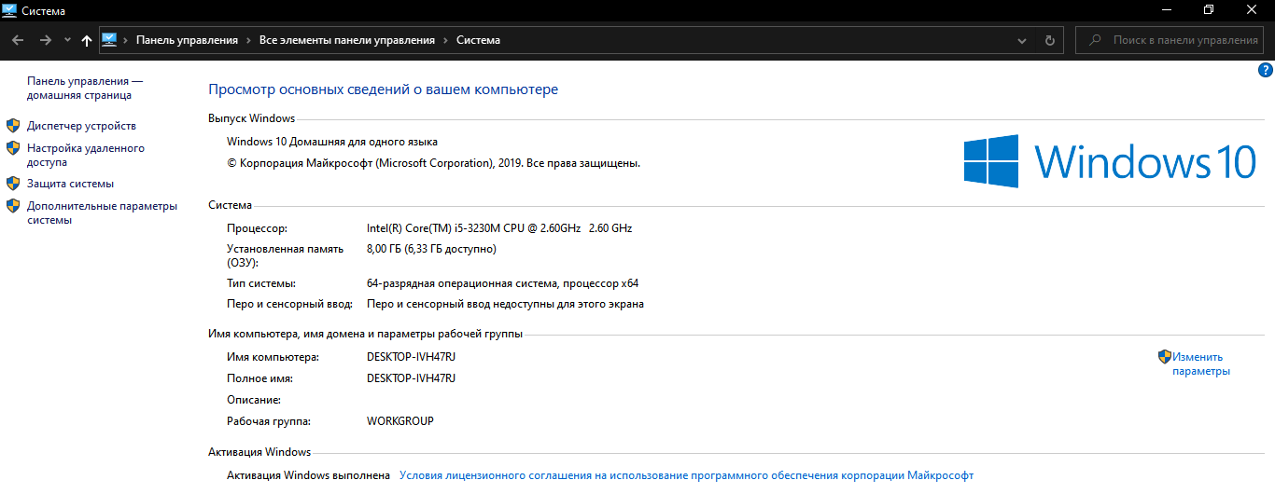This screenshot has height=494, width=1275.
Task: Click shield icon next to 'Диспетчер устройств'
Action: click(13, 125)
